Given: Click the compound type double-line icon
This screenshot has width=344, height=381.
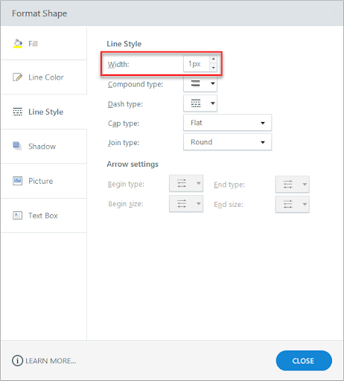Looking at the screenshot, I should (x=196, y=83).
